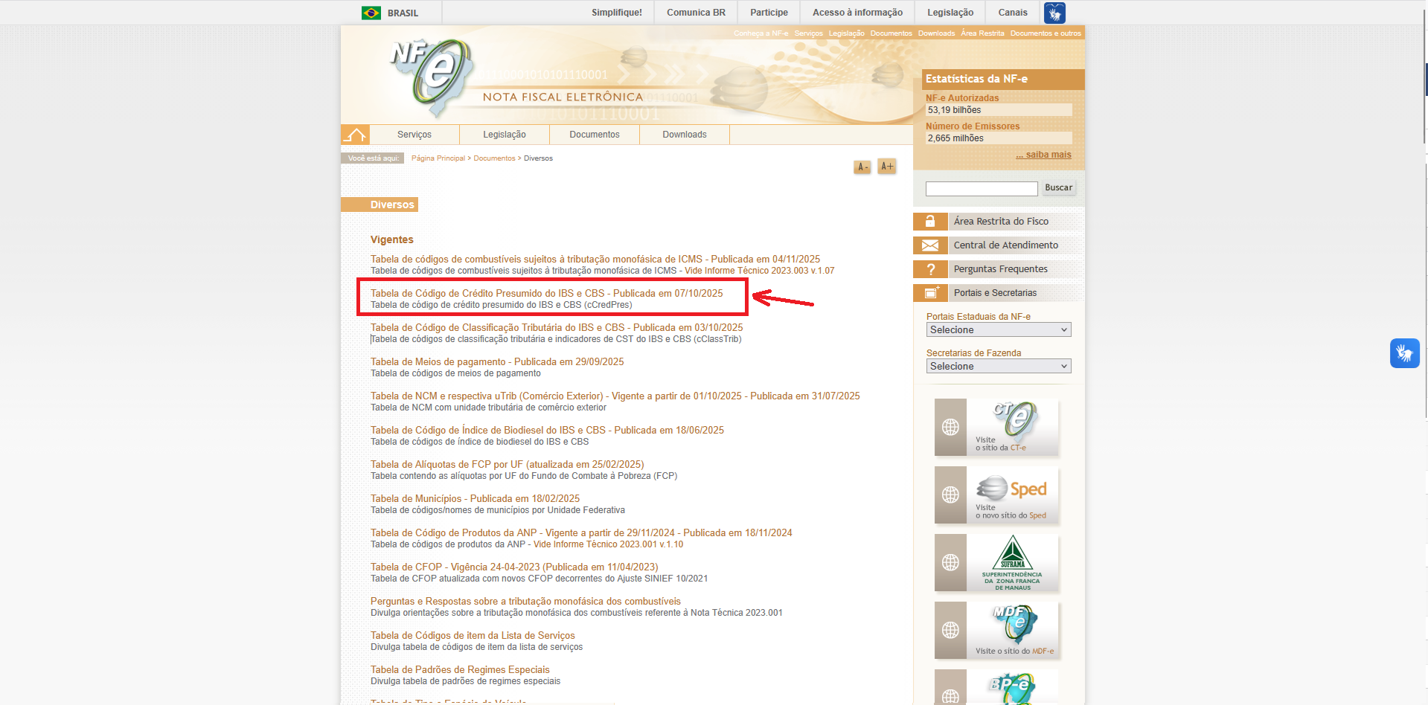Viewport: 1428px width, 705px height.
Task: Decrease font size with A- button
Action: tap(862, 167)
